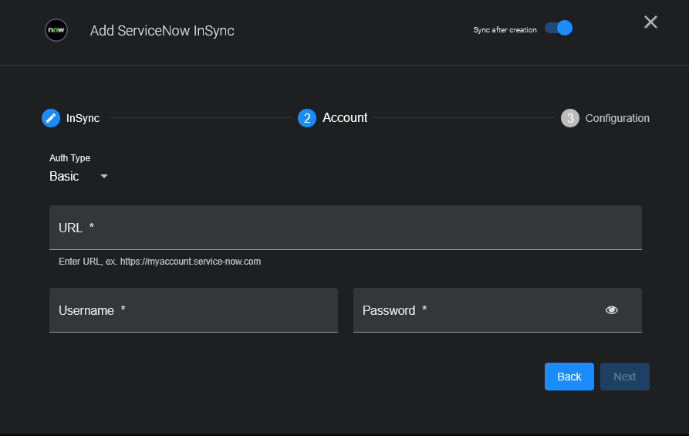
Task: Click the Sync after creation label
Action: pos(505,30)
